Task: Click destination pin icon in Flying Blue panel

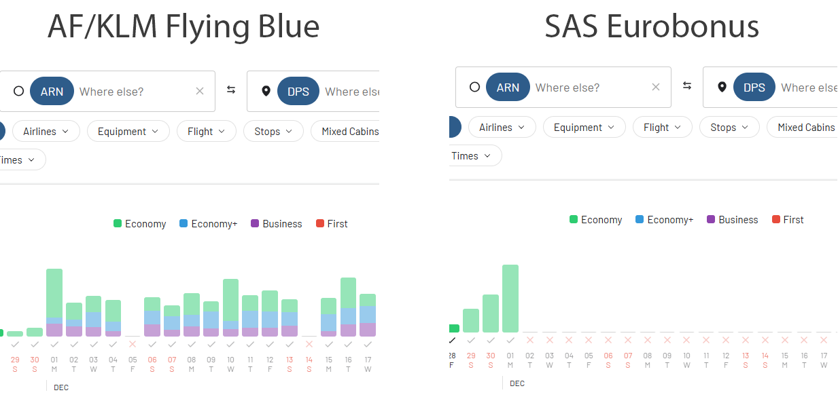Action: pyautogui.click(x=266, y=91)
